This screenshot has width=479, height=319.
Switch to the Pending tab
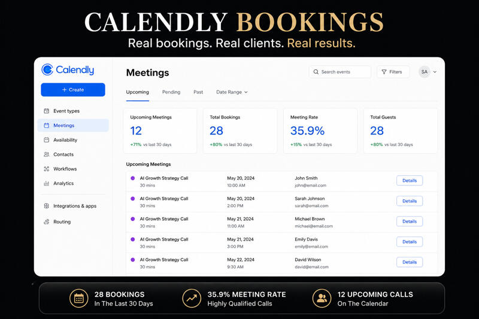point(171,92)
